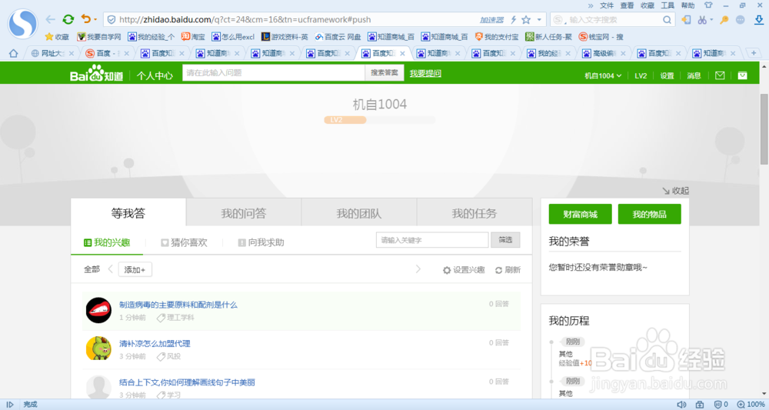The image size is (769, 410).
Task: Click the browser back arrow
Action: click(x=50, y=20)
